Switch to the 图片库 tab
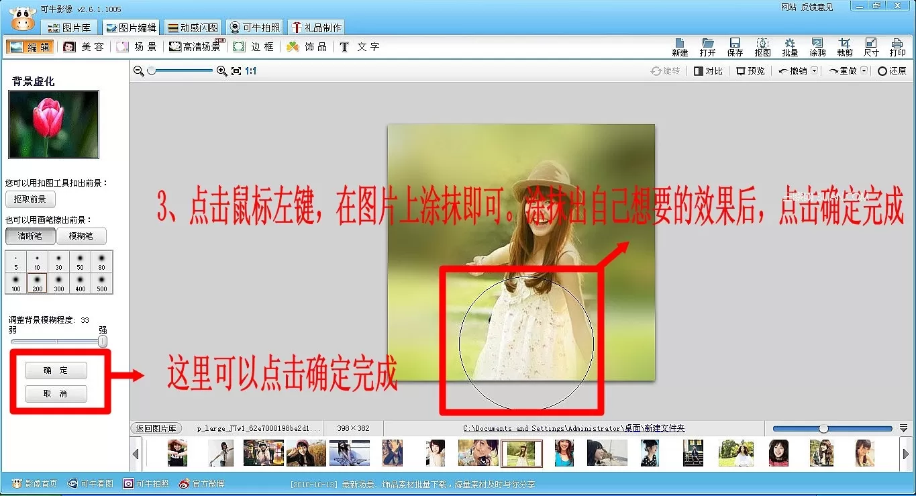Image resolution: width=916 pixels, height=496 pixels. pyautogui.click(x=70, y=28)
